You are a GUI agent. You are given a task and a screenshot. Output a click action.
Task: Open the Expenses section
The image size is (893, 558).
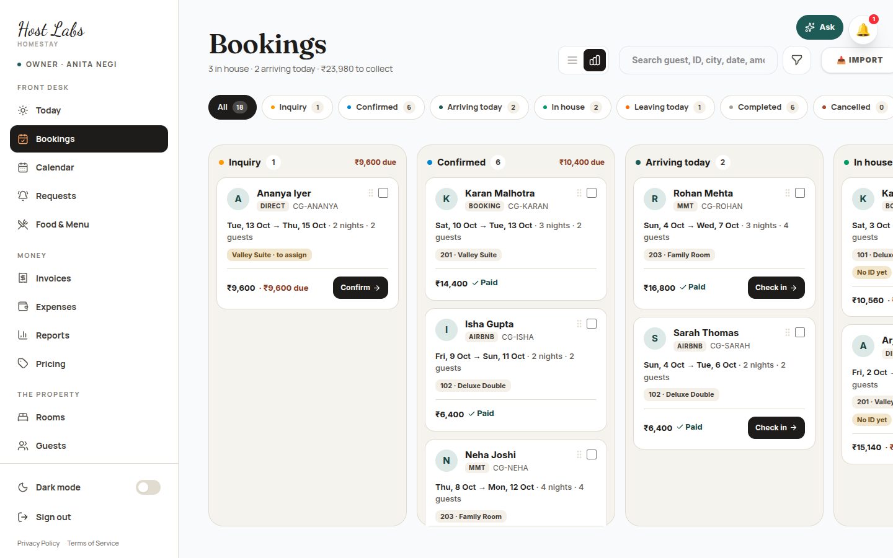point(89,307)
